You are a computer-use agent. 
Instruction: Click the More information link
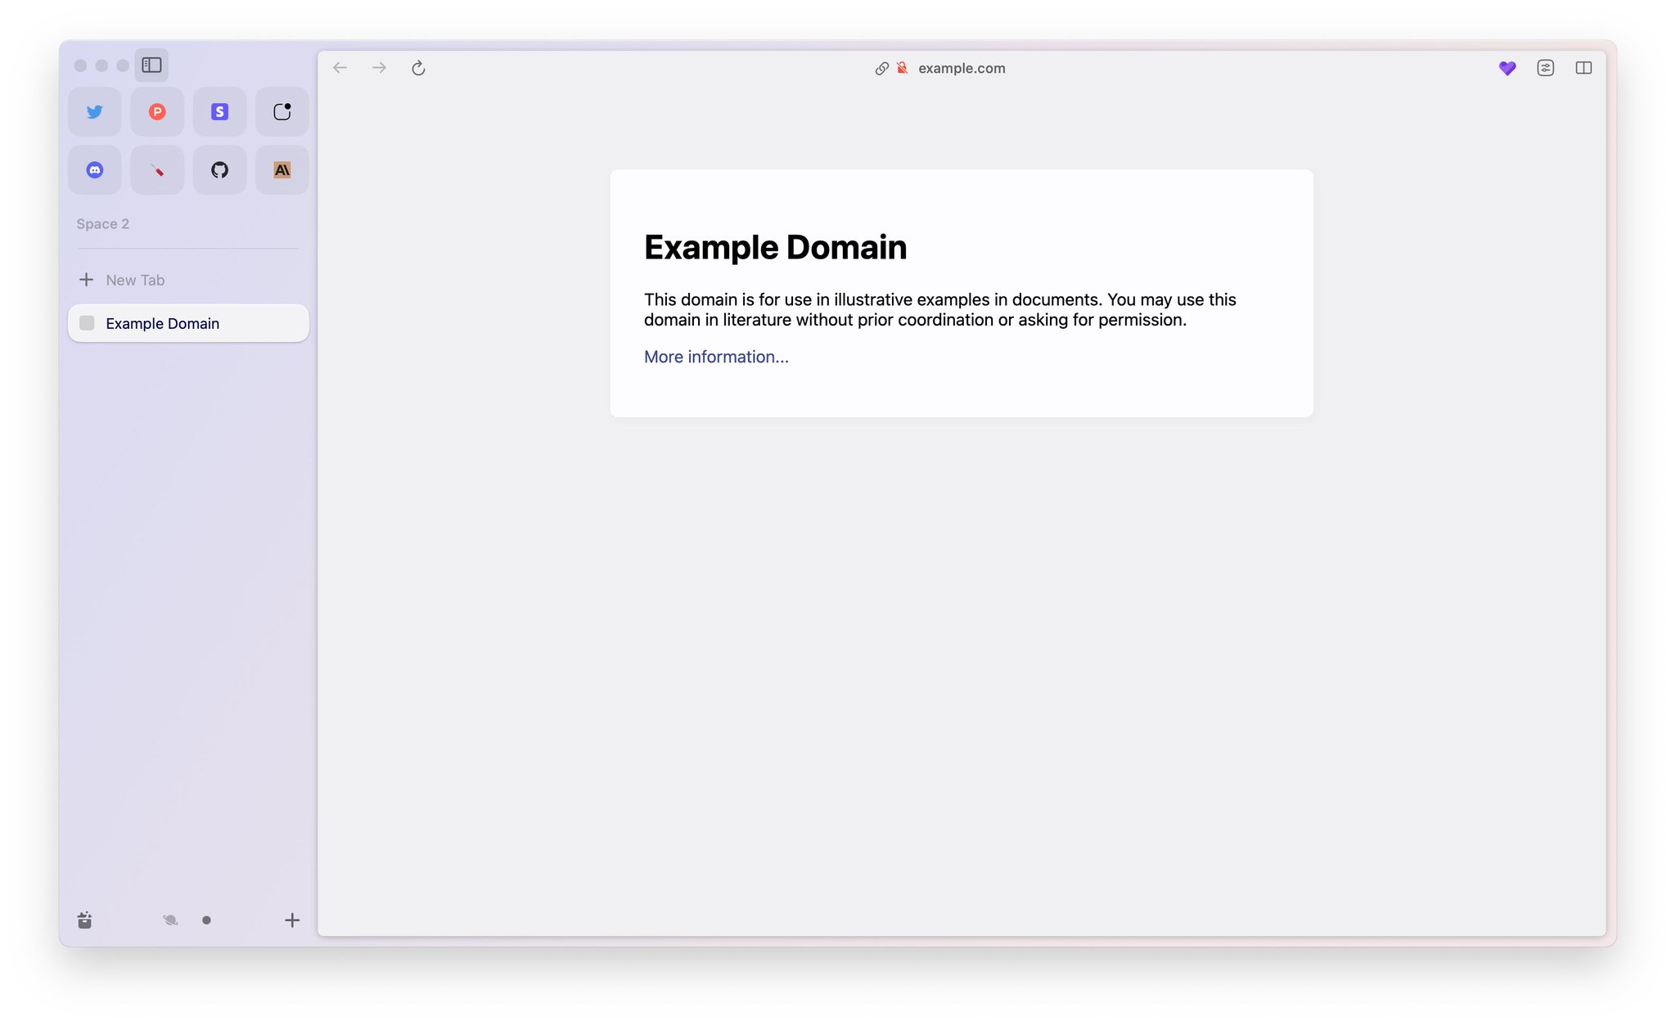click(715, 357)
